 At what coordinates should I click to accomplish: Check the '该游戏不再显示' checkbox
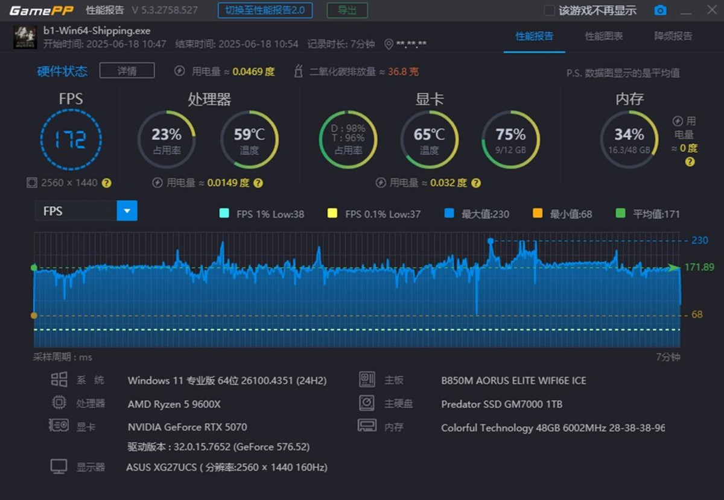549,10
